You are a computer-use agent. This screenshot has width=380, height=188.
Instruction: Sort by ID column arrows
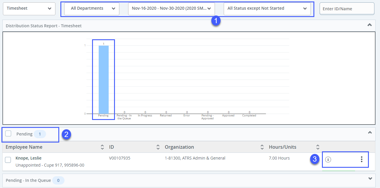tap(158, 147)
